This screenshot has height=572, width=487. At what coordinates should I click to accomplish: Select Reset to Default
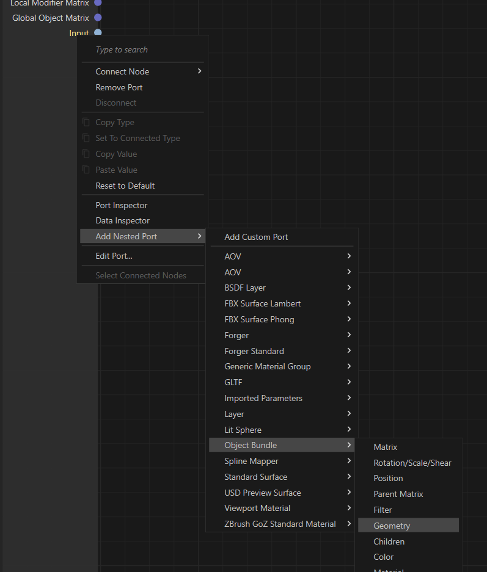coord(143,186)
